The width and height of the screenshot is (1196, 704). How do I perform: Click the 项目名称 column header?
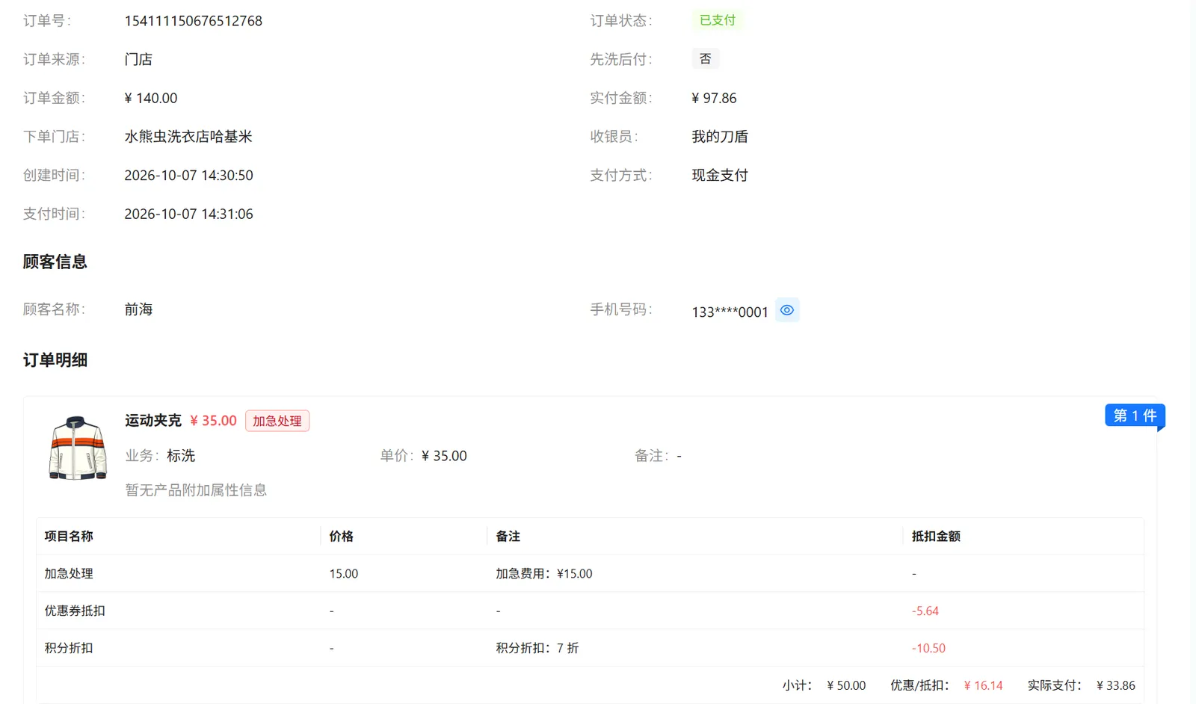click(69, 537)
